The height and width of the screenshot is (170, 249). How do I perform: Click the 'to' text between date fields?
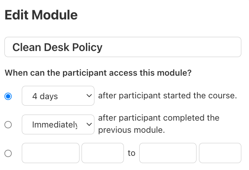coord(132,153)
